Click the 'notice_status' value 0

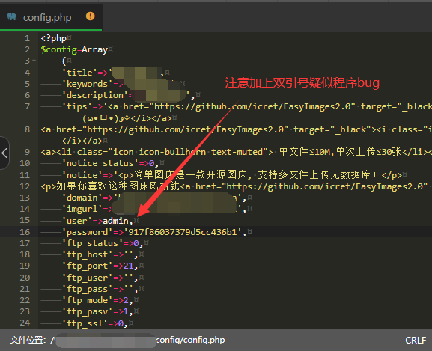[151, 163]
